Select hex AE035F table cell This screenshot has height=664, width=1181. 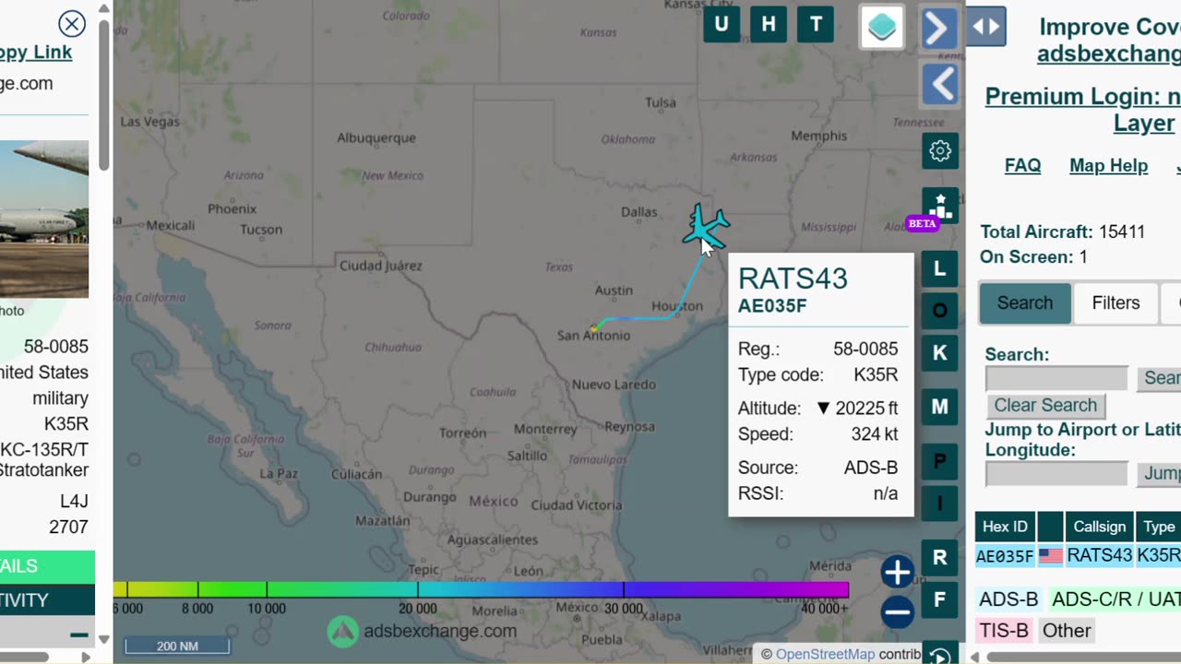point(1005,556)
